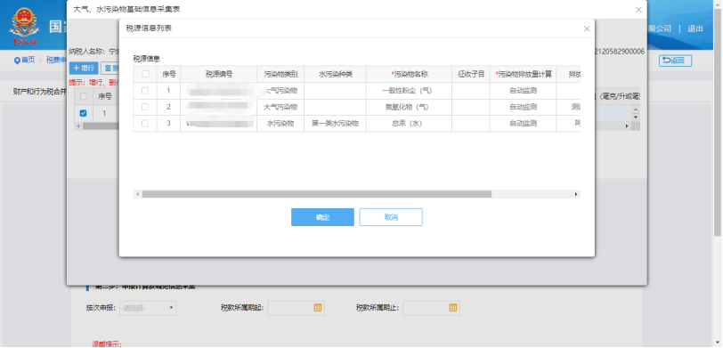Click the right arrow of horizontal scrollbar
Screen dimensions: 723x348
[x=576, y=195]
